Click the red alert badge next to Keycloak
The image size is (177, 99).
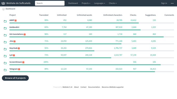tap(19, 48)
